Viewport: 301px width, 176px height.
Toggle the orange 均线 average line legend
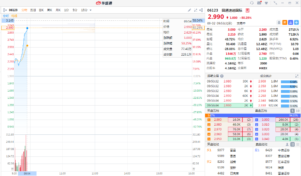pos(14,16)
